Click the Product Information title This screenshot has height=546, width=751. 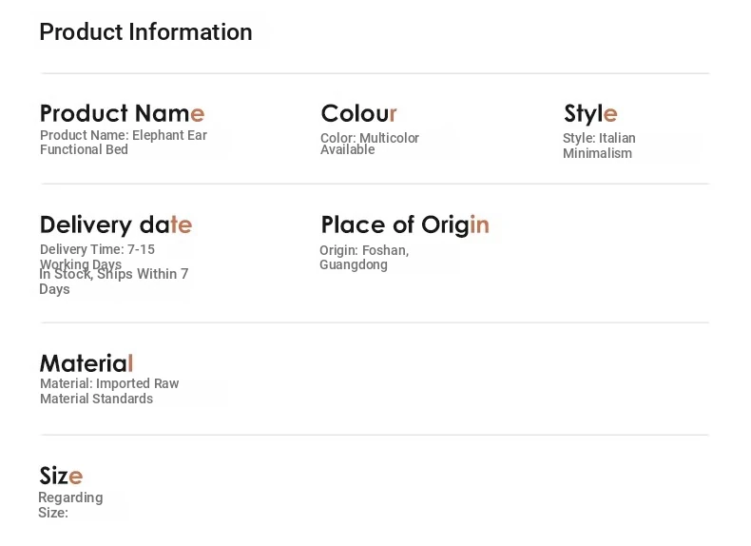coord(145,32)
